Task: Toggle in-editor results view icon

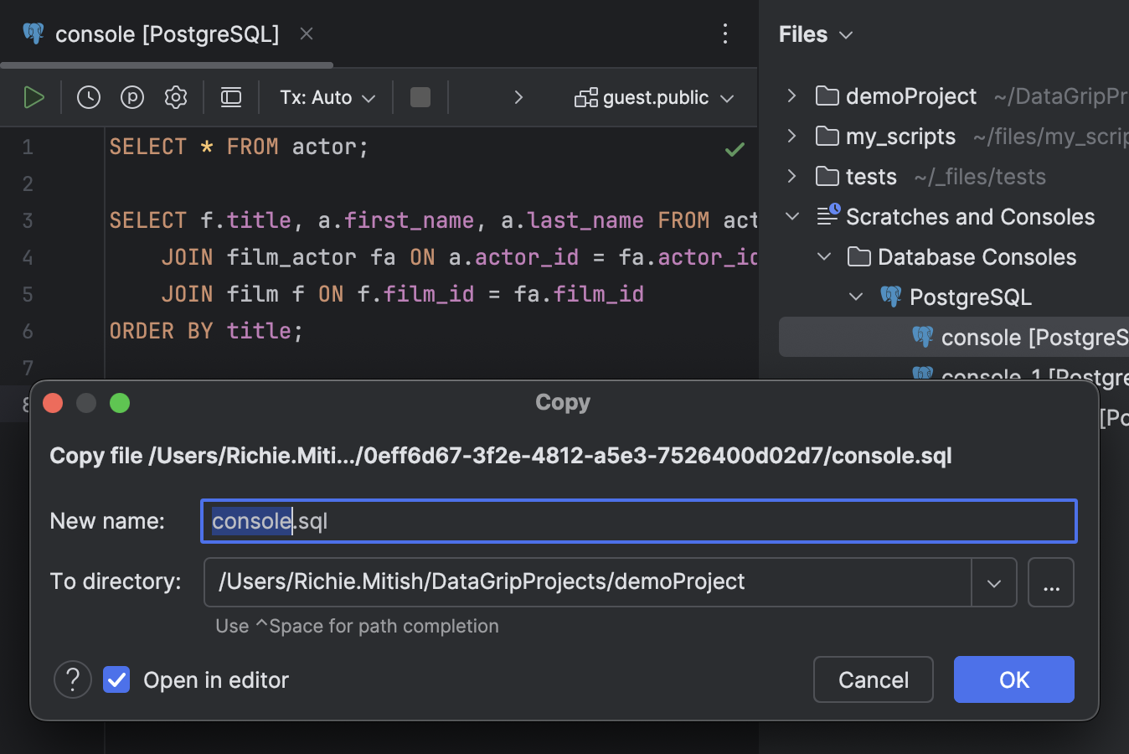Action: pos(230,96)
